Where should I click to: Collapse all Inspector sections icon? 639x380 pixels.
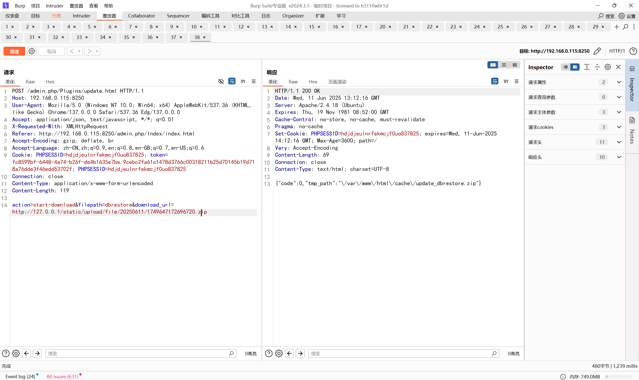597,67
